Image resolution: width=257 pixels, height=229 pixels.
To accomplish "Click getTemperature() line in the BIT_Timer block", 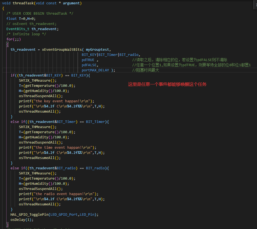I will click(47, 132).
